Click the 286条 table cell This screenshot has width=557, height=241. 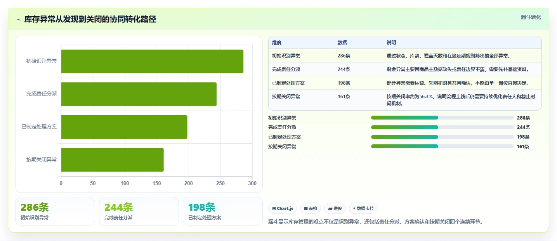tap(344, 56)
